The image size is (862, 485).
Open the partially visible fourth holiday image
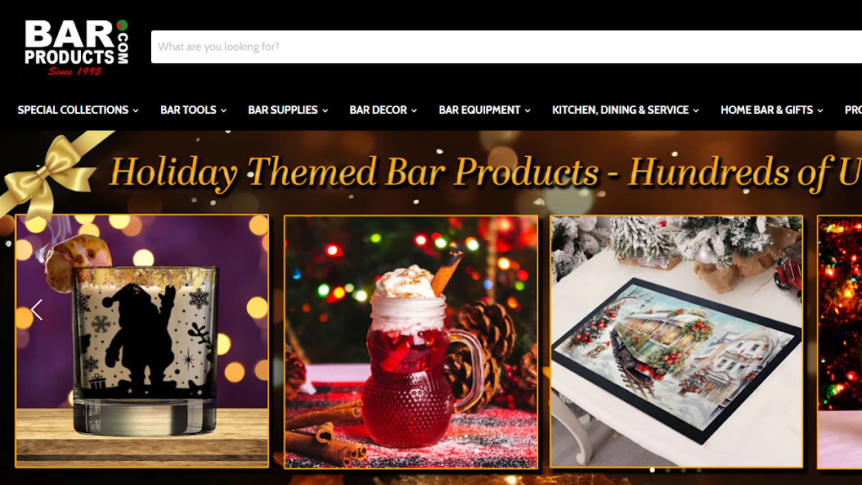coord(840,342)
